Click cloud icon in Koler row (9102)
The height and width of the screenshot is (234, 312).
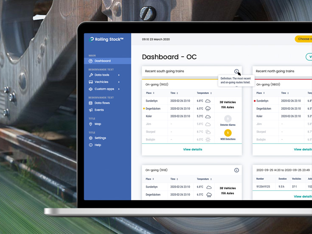click(208, 117)
